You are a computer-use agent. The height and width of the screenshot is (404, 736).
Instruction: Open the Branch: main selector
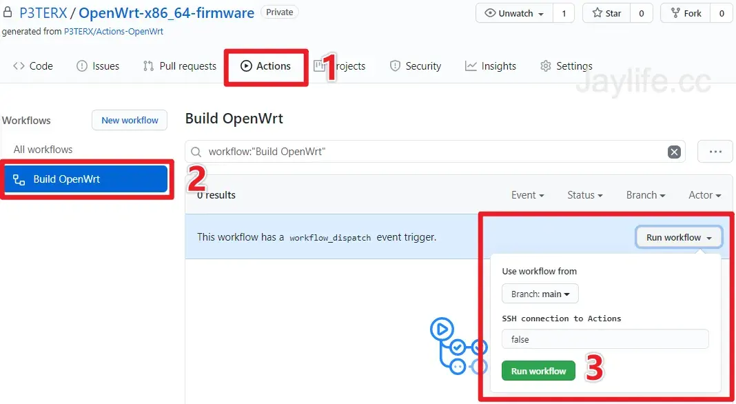540,294
